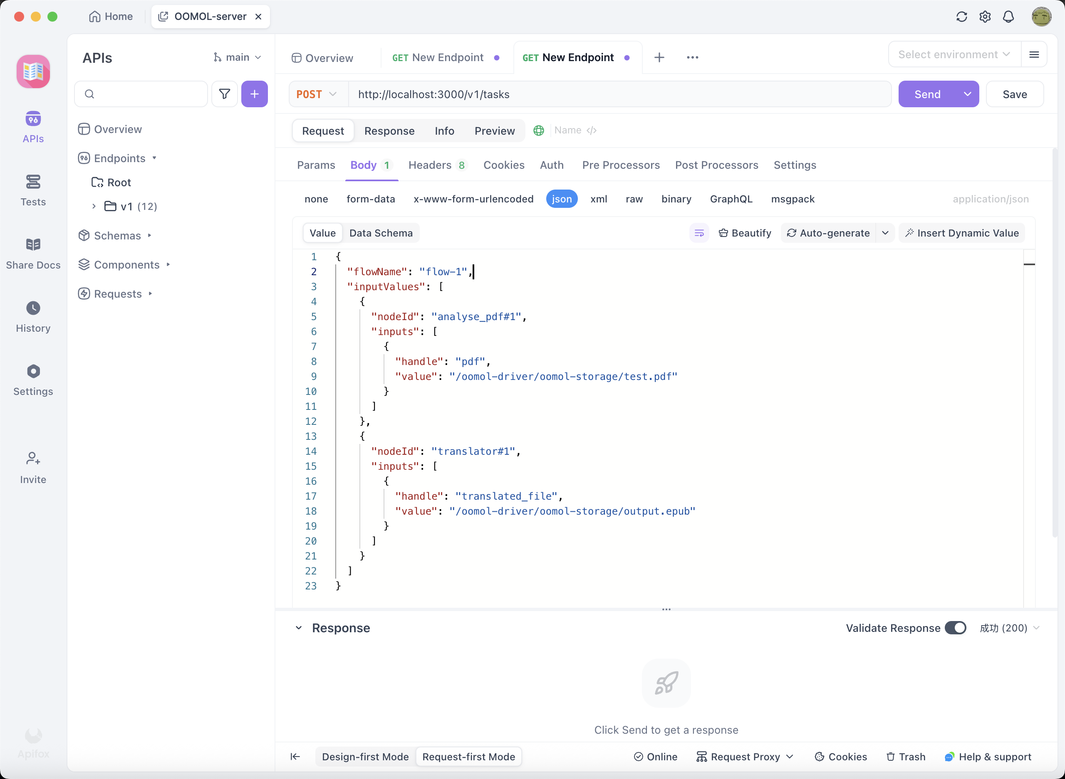The height and width of the screenshot is (779, 1065).
Task: Open the notifications bell
Action: (x=1008, y=17)
